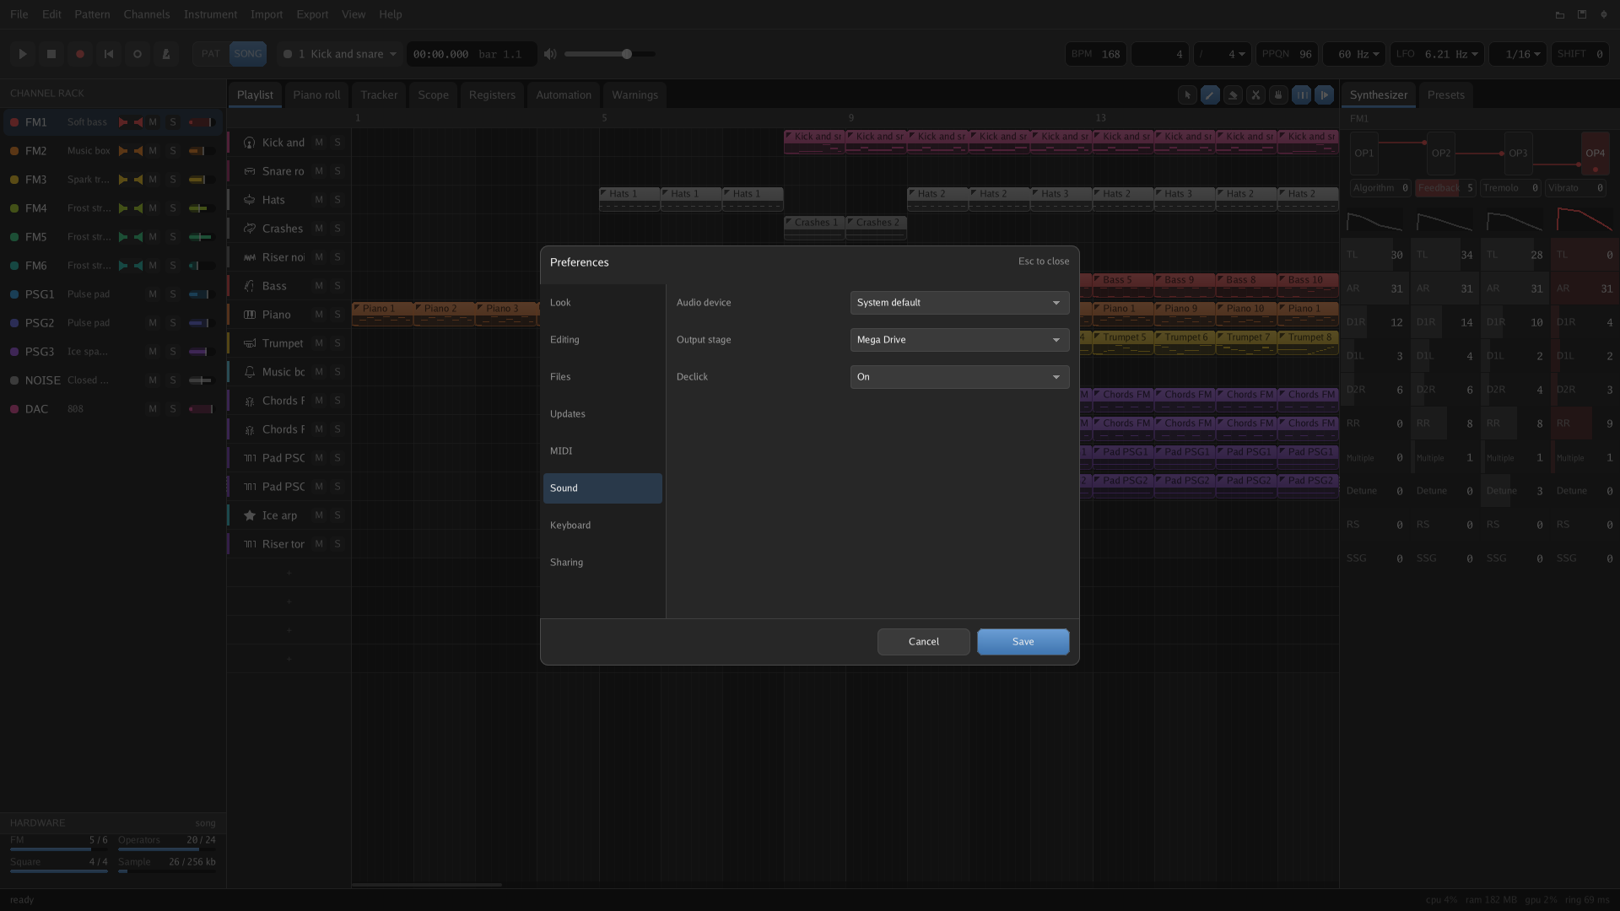Open the time signature denominator dropdown
The width and height of the screenshot is (1620, 911).
click(1222, 54)
